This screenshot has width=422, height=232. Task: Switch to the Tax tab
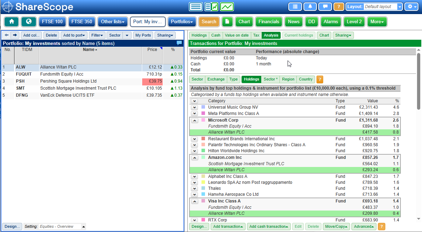(256, 35)
